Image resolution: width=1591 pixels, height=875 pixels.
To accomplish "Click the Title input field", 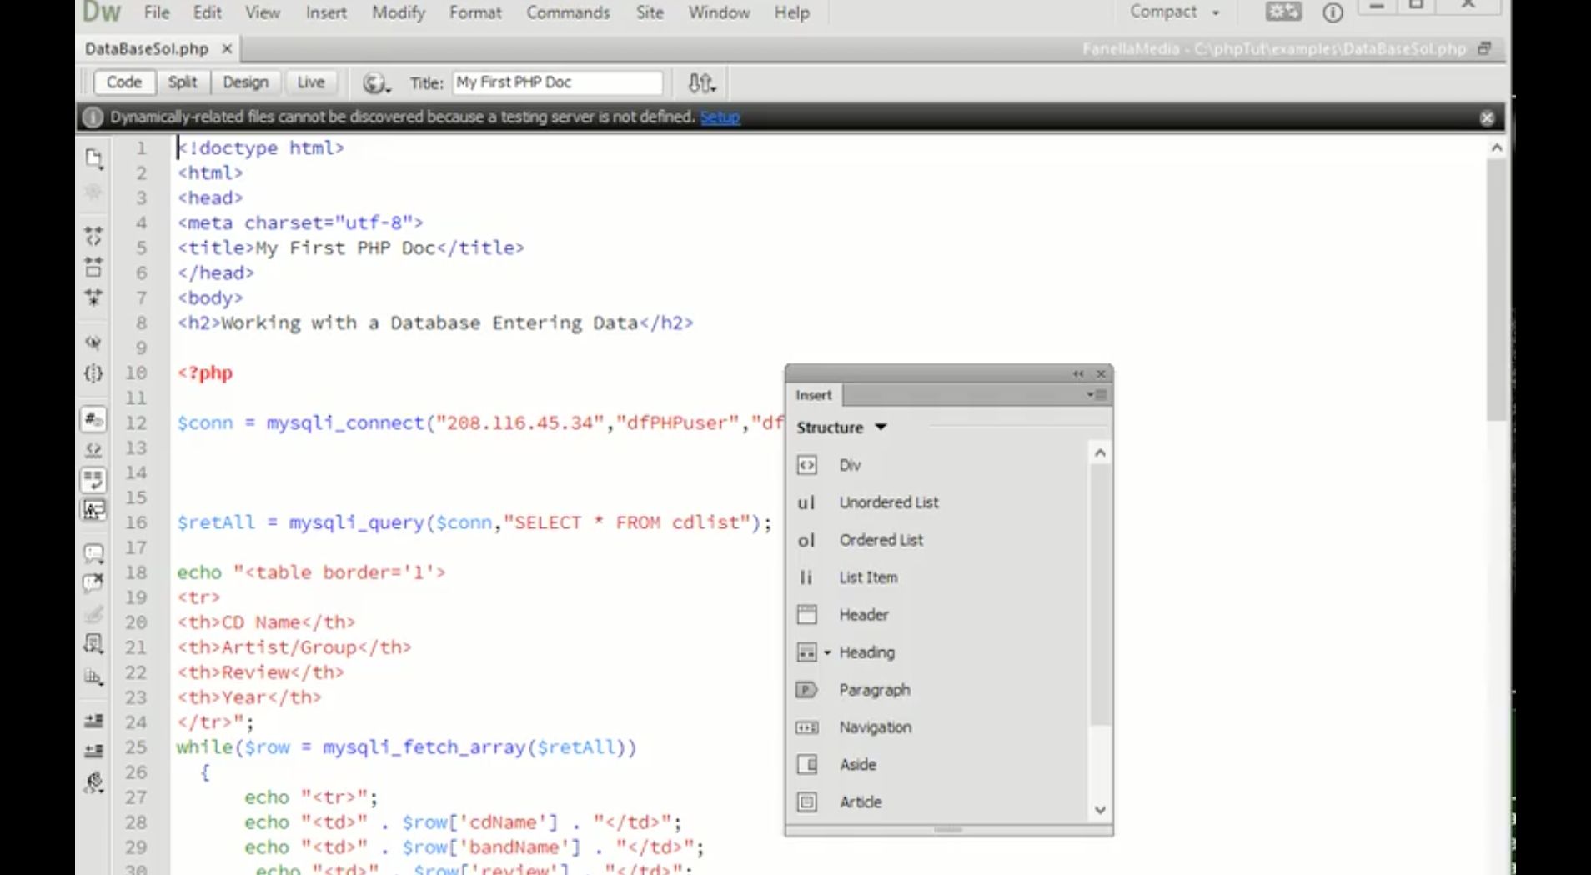I will pyautogui.click(x=558, y=82).
